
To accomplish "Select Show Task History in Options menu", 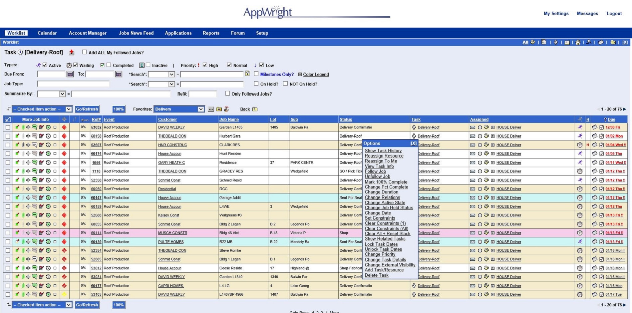I will 383,151.
